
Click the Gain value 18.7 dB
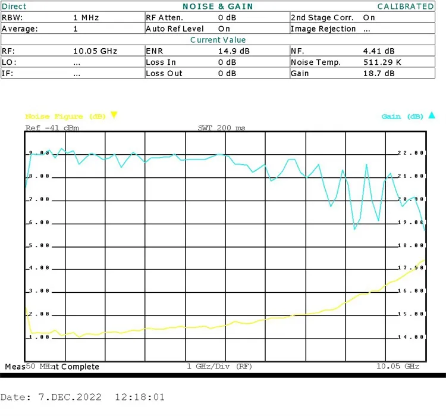point(379,73)
